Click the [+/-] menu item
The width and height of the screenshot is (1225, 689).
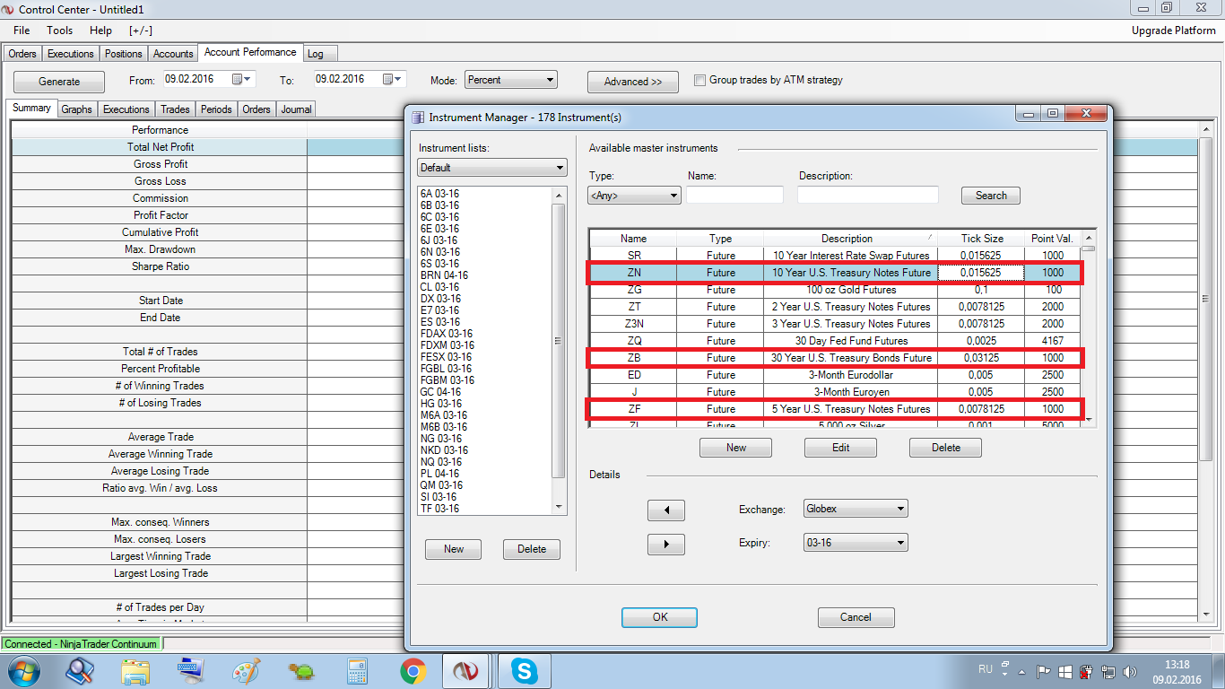(141, 31)
